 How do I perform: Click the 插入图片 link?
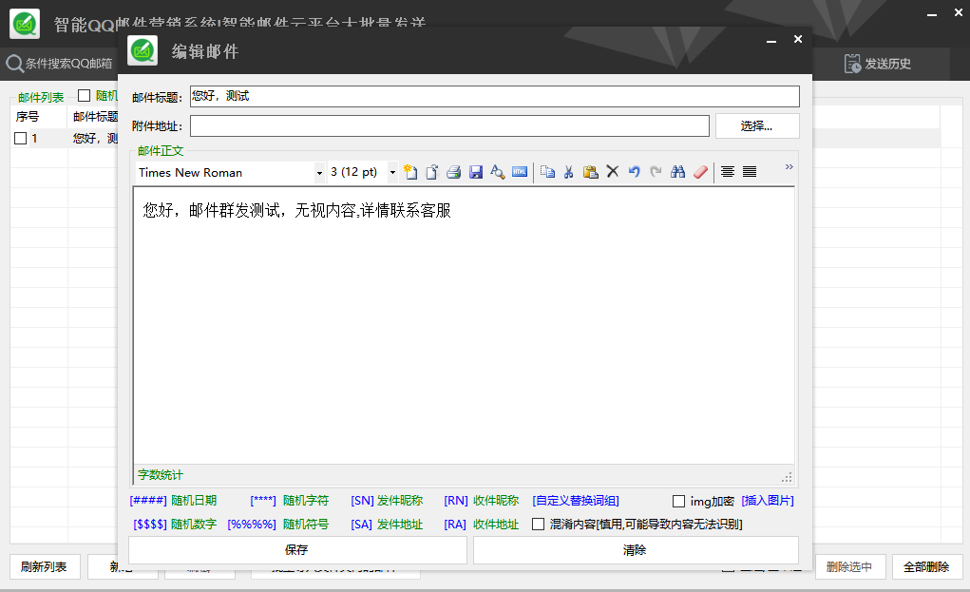pos(768,501)
